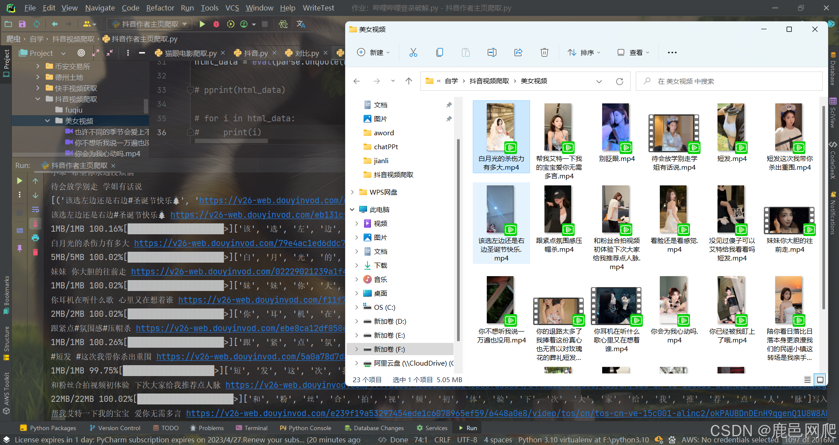Open Version Control tool window
839x445 pixels.
pyautogui.click(x=114, y=428)
